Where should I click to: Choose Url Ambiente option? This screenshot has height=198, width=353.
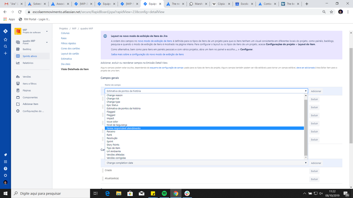(x=205, y=151)
